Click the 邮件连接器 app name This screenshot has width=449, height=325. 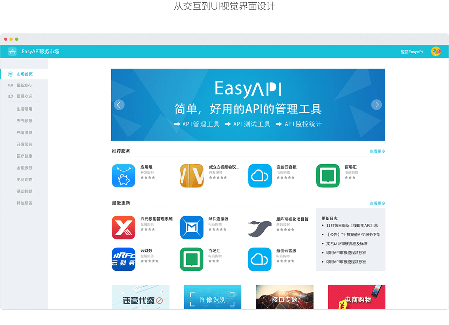coord(218,219)
